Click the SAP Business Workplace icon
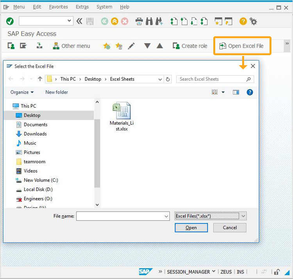The height and width of the screenshot is (279, 293). [39, 46]
